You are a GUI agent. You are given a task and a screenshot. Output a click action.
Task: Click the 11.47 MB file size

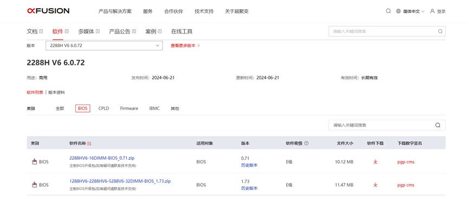(x=344, y=185)
